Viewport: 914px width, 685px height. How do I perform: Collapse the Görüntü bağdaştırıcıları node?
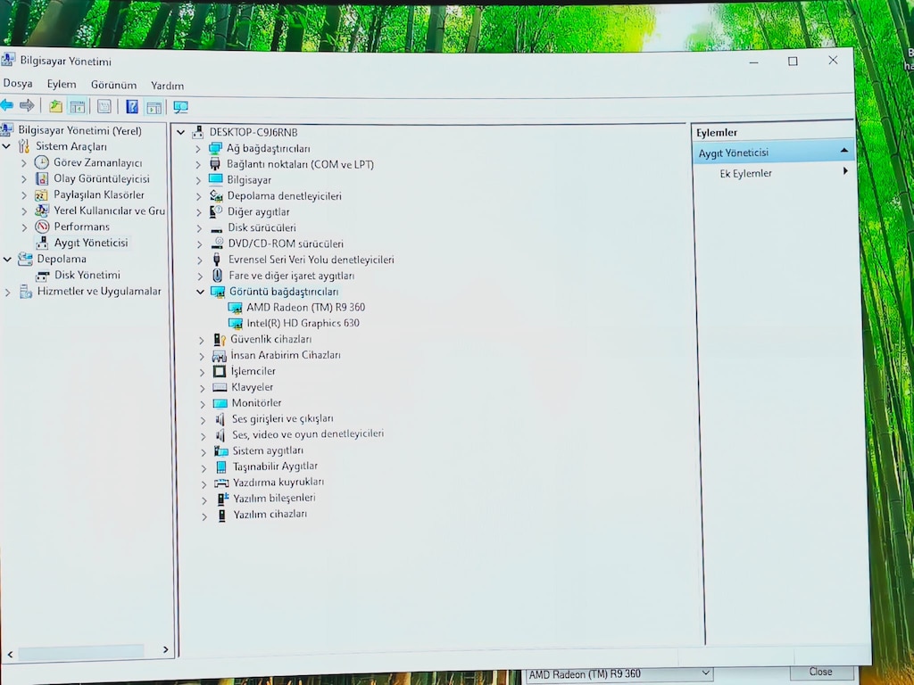[x=201, y=292]
